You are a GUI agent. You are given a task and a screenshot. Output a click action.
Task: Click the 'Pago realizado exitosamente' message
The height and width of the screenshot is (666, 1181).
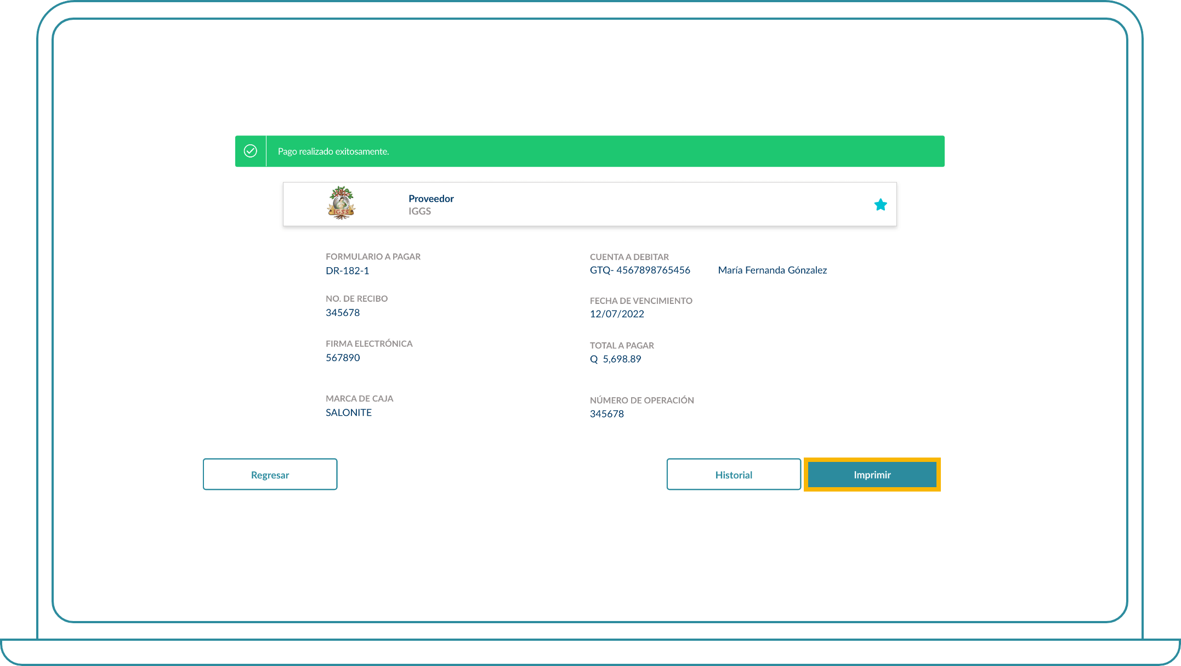click(x=333, y=151)
